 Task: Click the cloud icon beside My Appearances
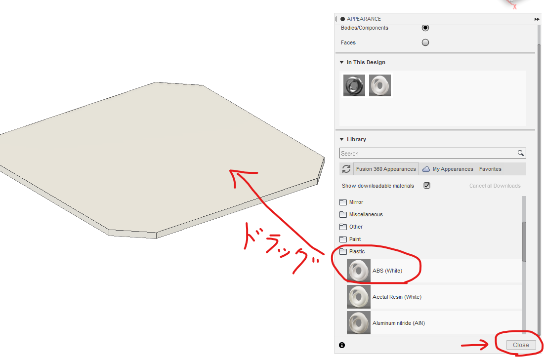426,169
